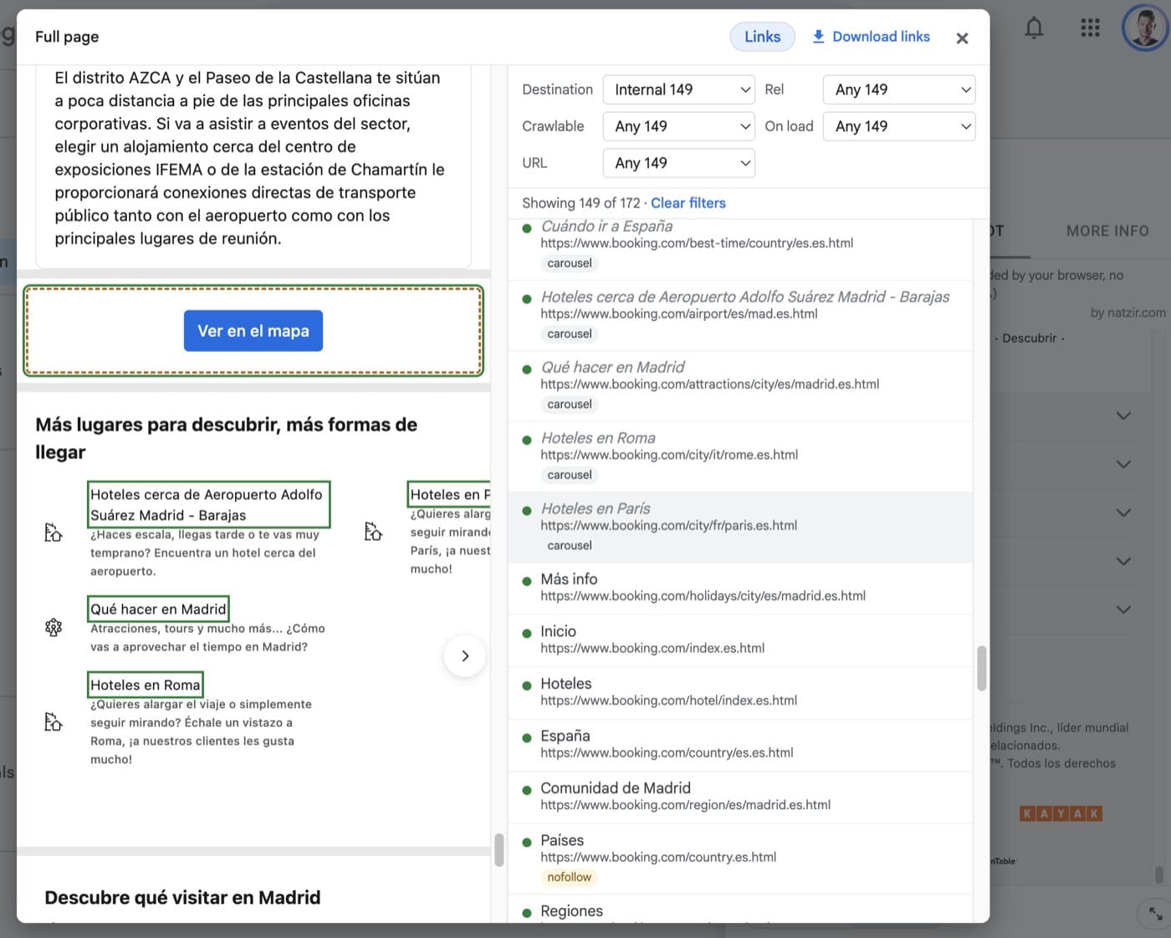
Task: Select the Links toggle button
Action: (x=762, y=37)
